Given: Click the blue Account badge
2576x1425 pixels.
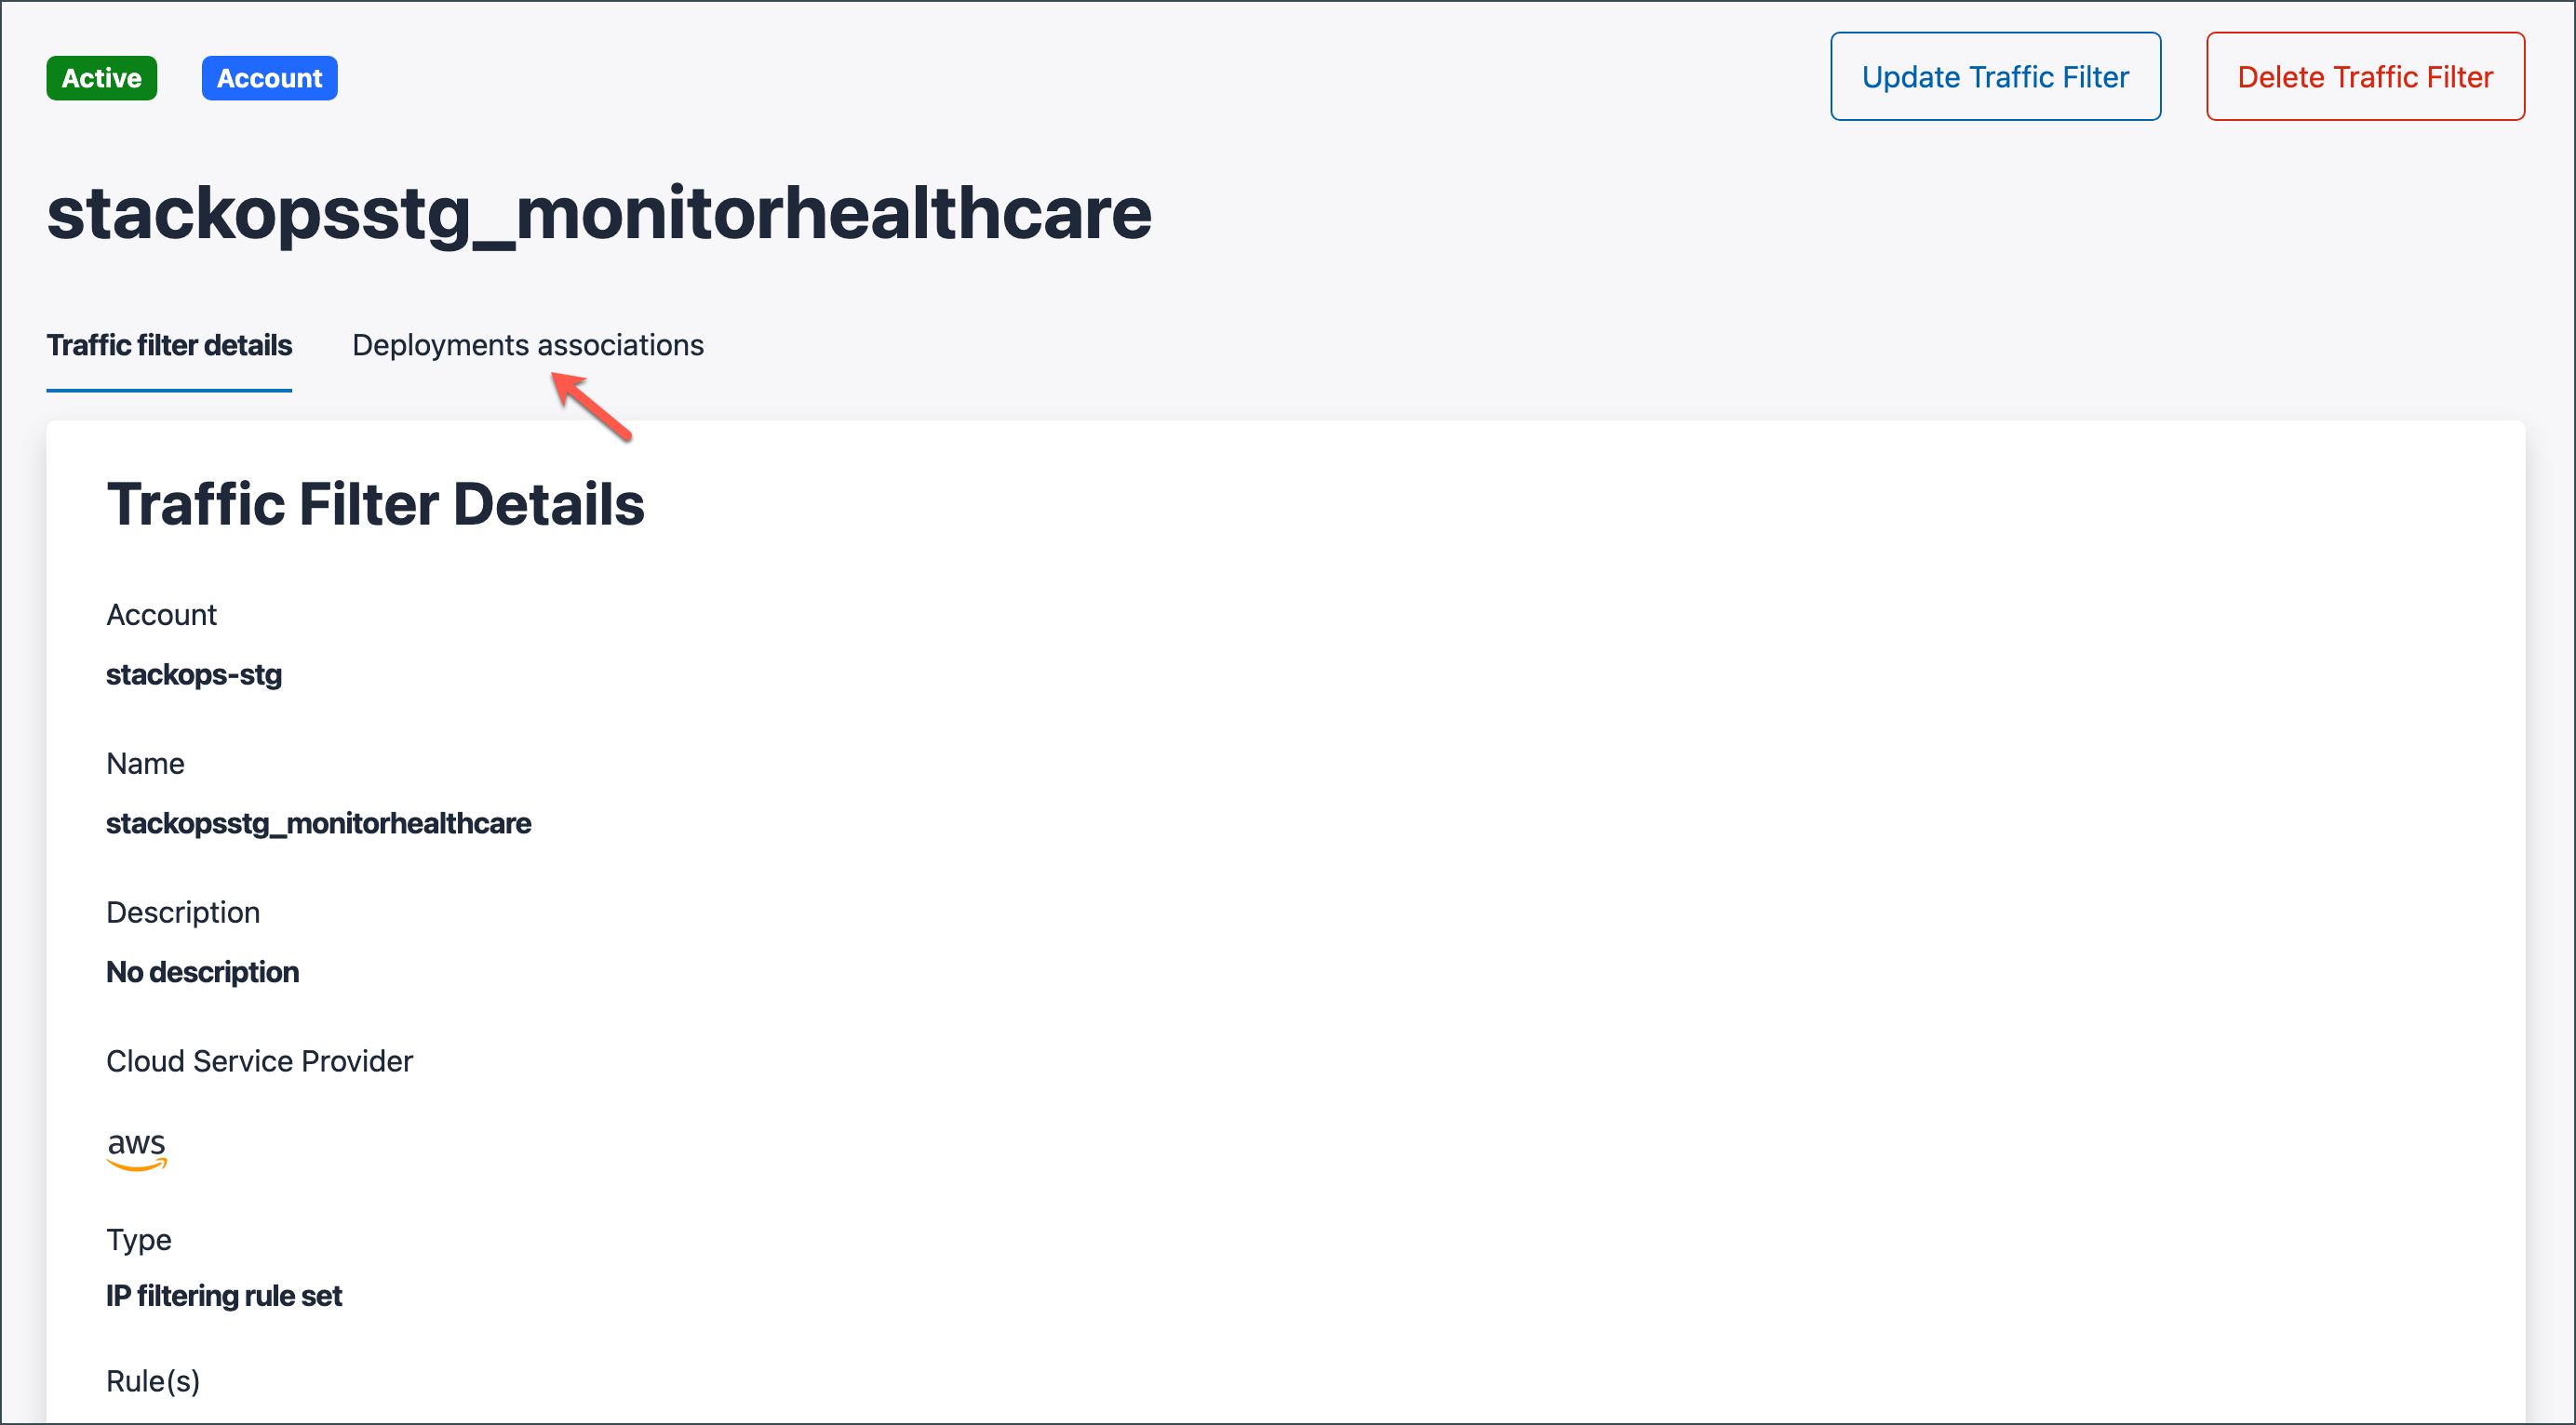Looking at the screenshot, I should pos(269,78).
